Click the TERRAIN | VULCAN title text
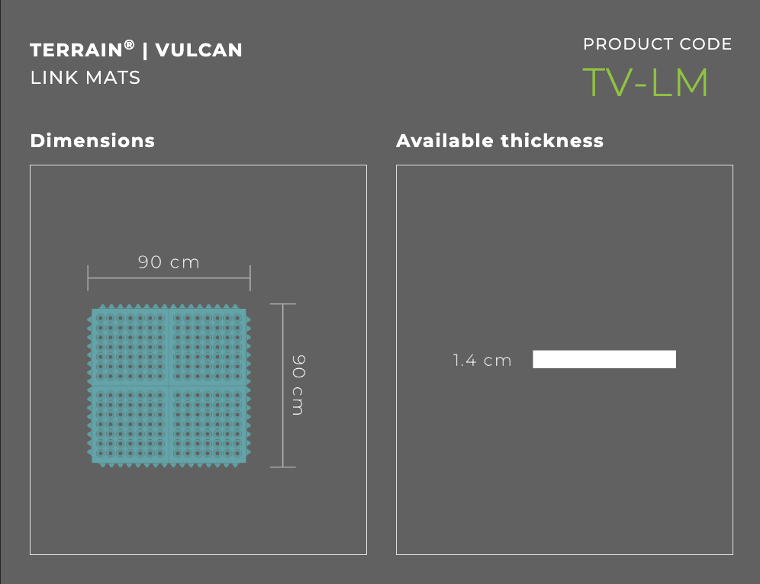This screenshot has height=584, width=760. (136, 51)
